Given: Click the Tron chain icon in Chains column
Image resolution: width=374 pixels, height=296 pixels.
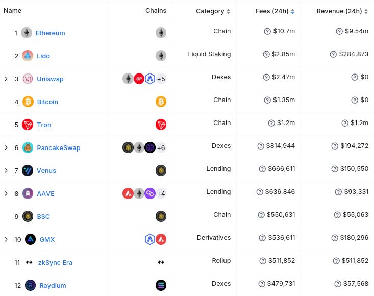Looking at the screenshot, I should (x=161, y=125).
